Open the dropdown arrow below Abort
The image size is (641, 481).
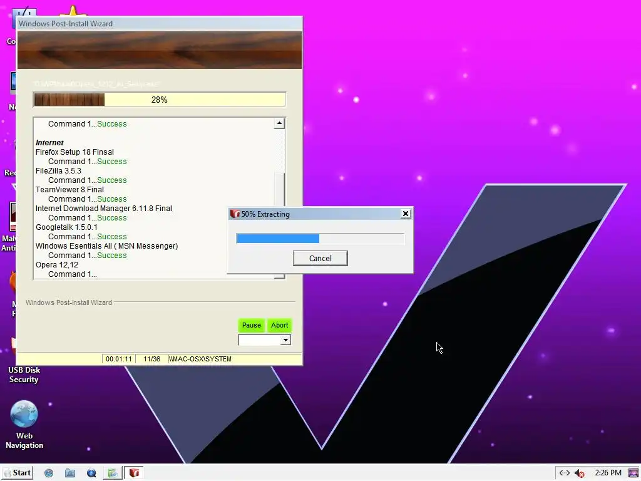tap(285, 340)
